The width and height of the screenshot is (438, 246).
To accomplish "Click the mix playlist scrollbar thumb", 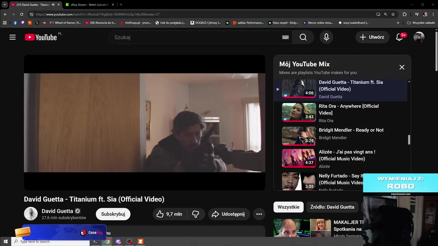I will pos(409,139).
